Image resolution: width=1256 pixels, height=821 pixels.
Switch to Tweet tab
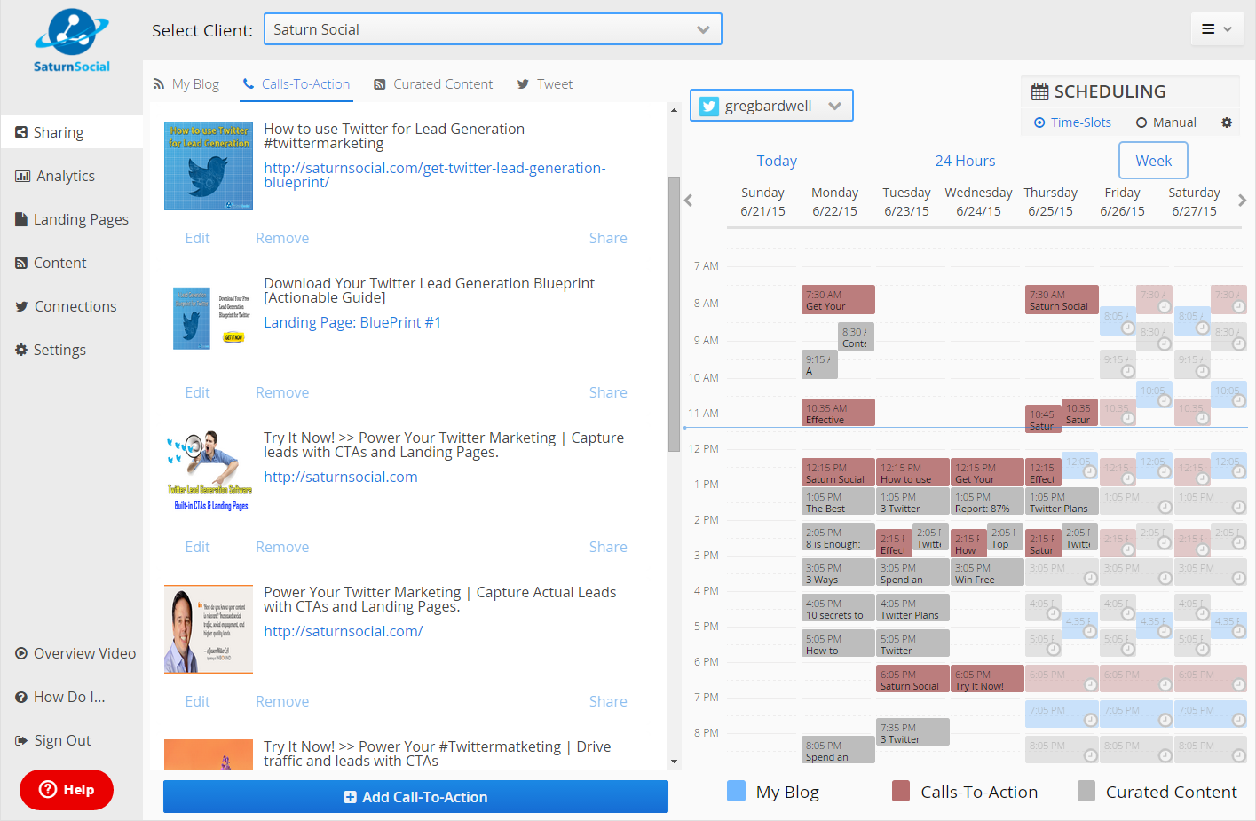coord(545,84)
